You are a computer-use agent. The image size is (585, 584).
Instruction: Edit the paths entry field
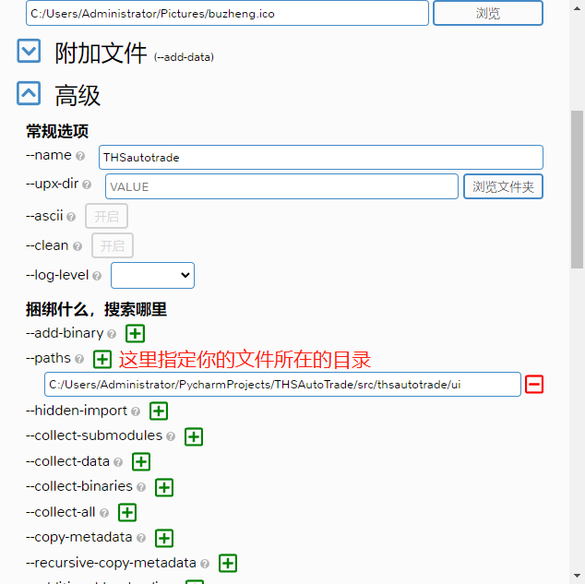click(x=282, y=384)
